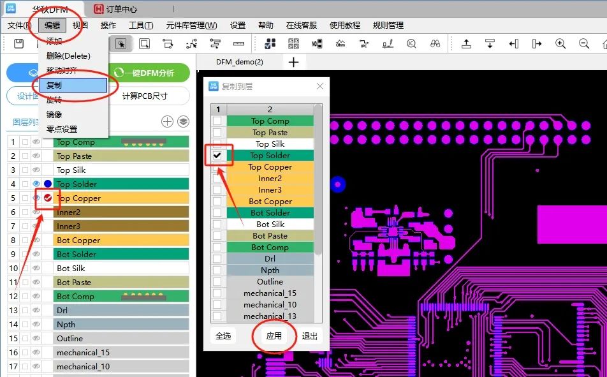The height and width of the screenshot is (377, 607).
Task: Activate the rectangle area select tool
Action: (x=144, y=44)
